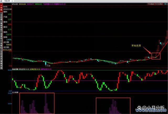Click the date value 20161118

pyautogui.click(x=7, y=9)
